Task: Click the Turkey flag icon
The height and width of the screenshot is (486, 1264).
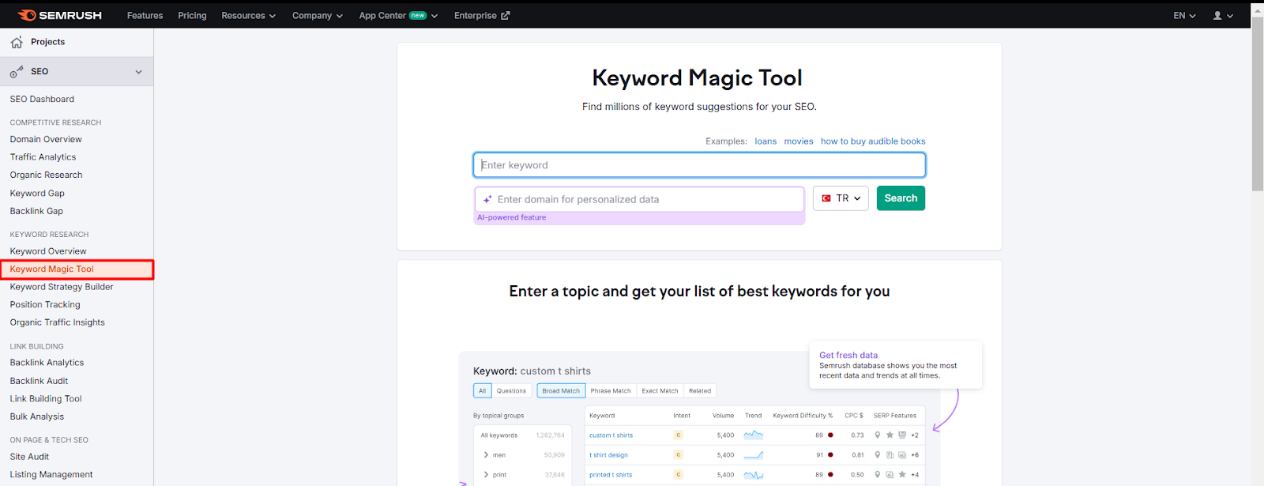Action: coord(826,198)
